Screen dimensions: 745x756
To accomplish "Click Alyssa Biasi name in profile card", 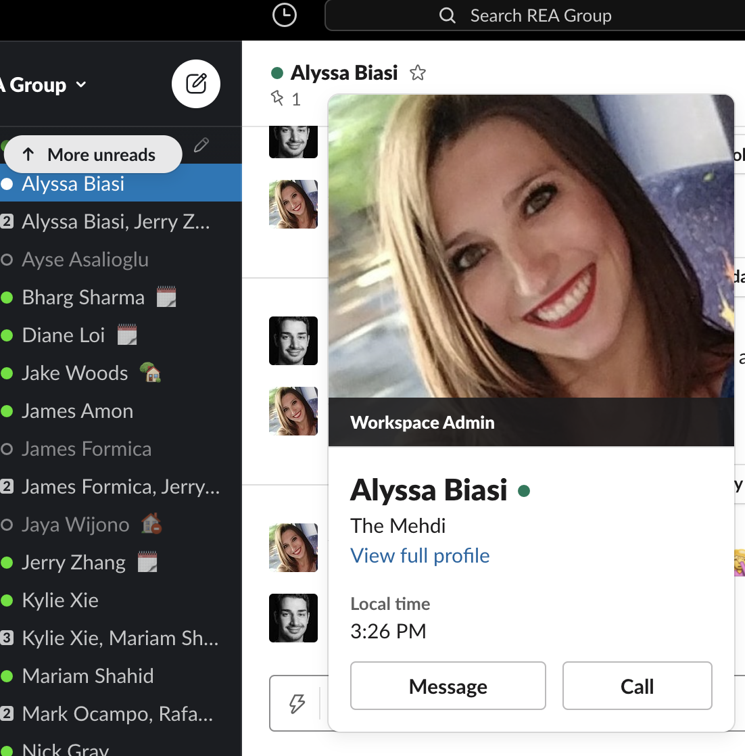I will coord(429,490).
